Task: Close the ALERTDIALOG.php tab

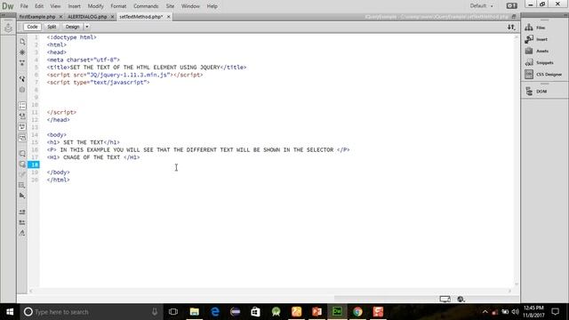Action: click(112, 17)
